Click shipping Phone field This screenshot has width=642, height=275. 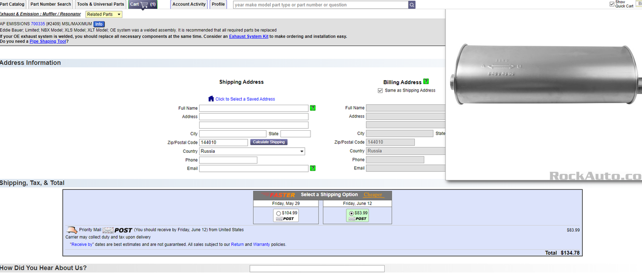point(228,160)
